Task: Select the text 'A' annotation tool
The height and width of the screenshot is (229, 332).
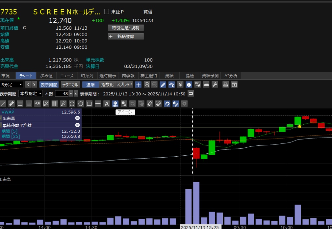Action: click(106, 104)
